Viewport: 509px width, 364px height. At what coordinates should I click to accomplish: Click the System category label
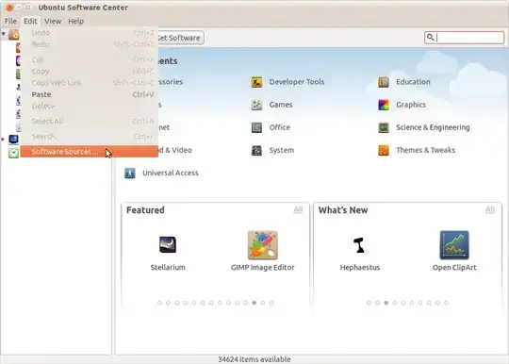click(x=282, y=150)
